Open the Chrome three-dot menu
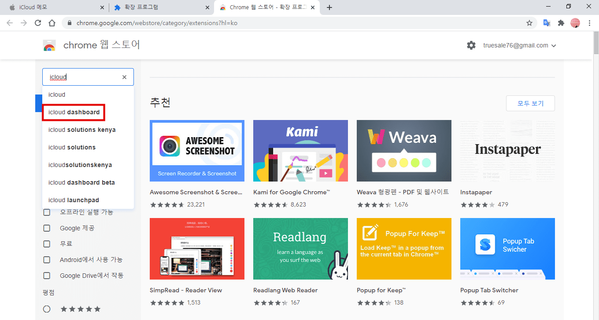Viewport: 599px width, 320px height. [x=589, y=23]
